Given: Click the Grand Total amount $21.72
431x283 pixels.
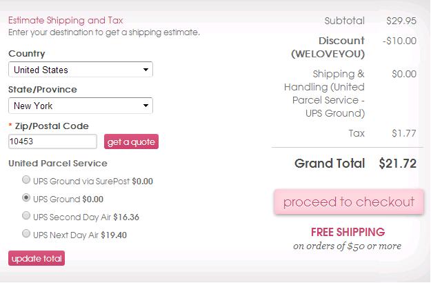Looking at the screenshot, I should click(397, 164).
